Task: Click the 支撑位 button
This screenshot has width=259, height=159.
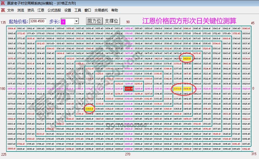Action: click(111, 21)
